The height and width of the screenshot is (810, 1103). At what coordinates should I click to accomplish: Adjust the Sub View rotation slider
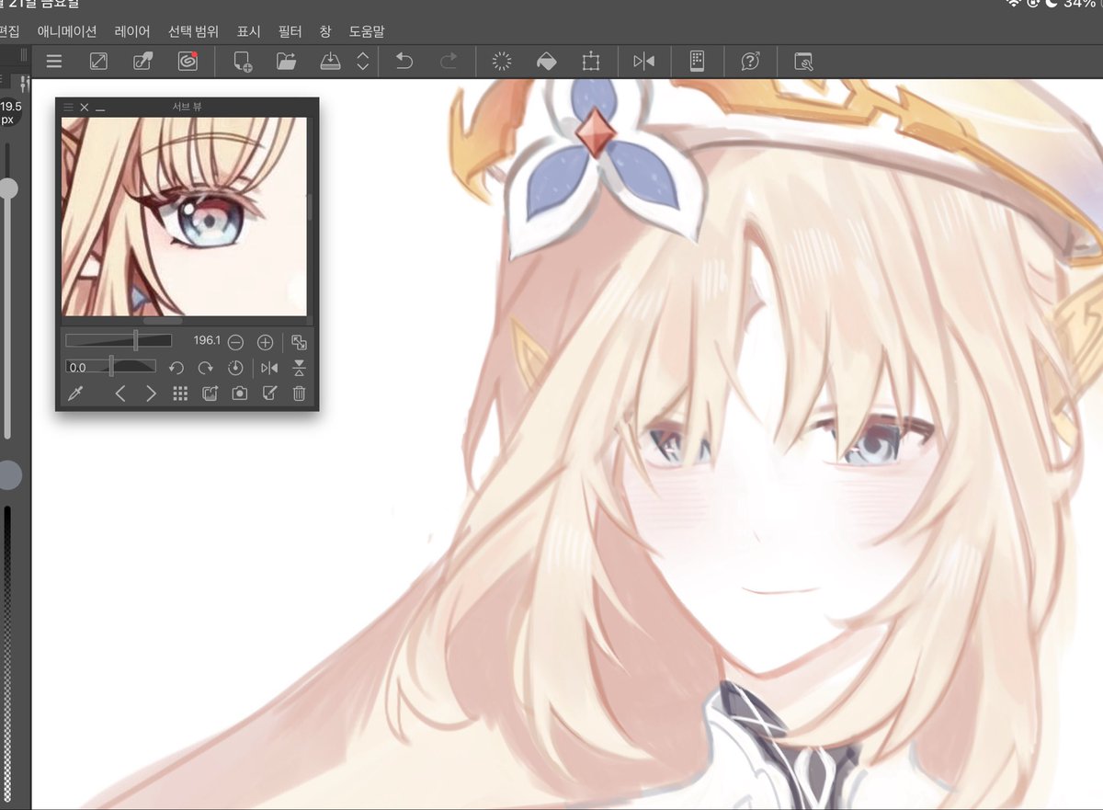111,367
